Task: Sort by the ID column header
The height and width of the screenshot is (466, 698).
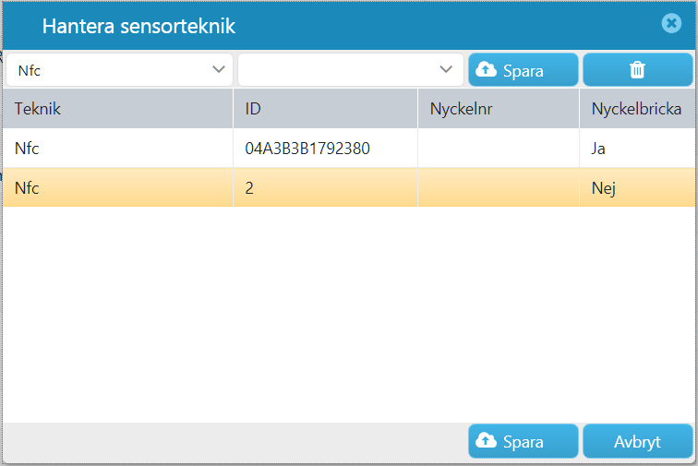Action: (x=325, y=109)
